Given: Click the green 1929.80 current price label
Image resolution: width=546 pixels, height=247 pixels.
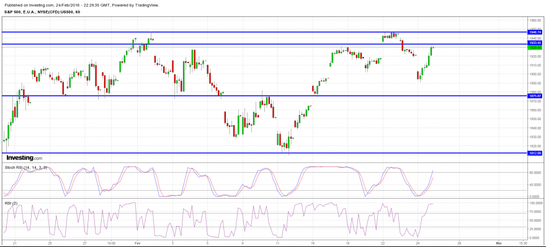Looking at the screenshot, I should coord(534,47).
